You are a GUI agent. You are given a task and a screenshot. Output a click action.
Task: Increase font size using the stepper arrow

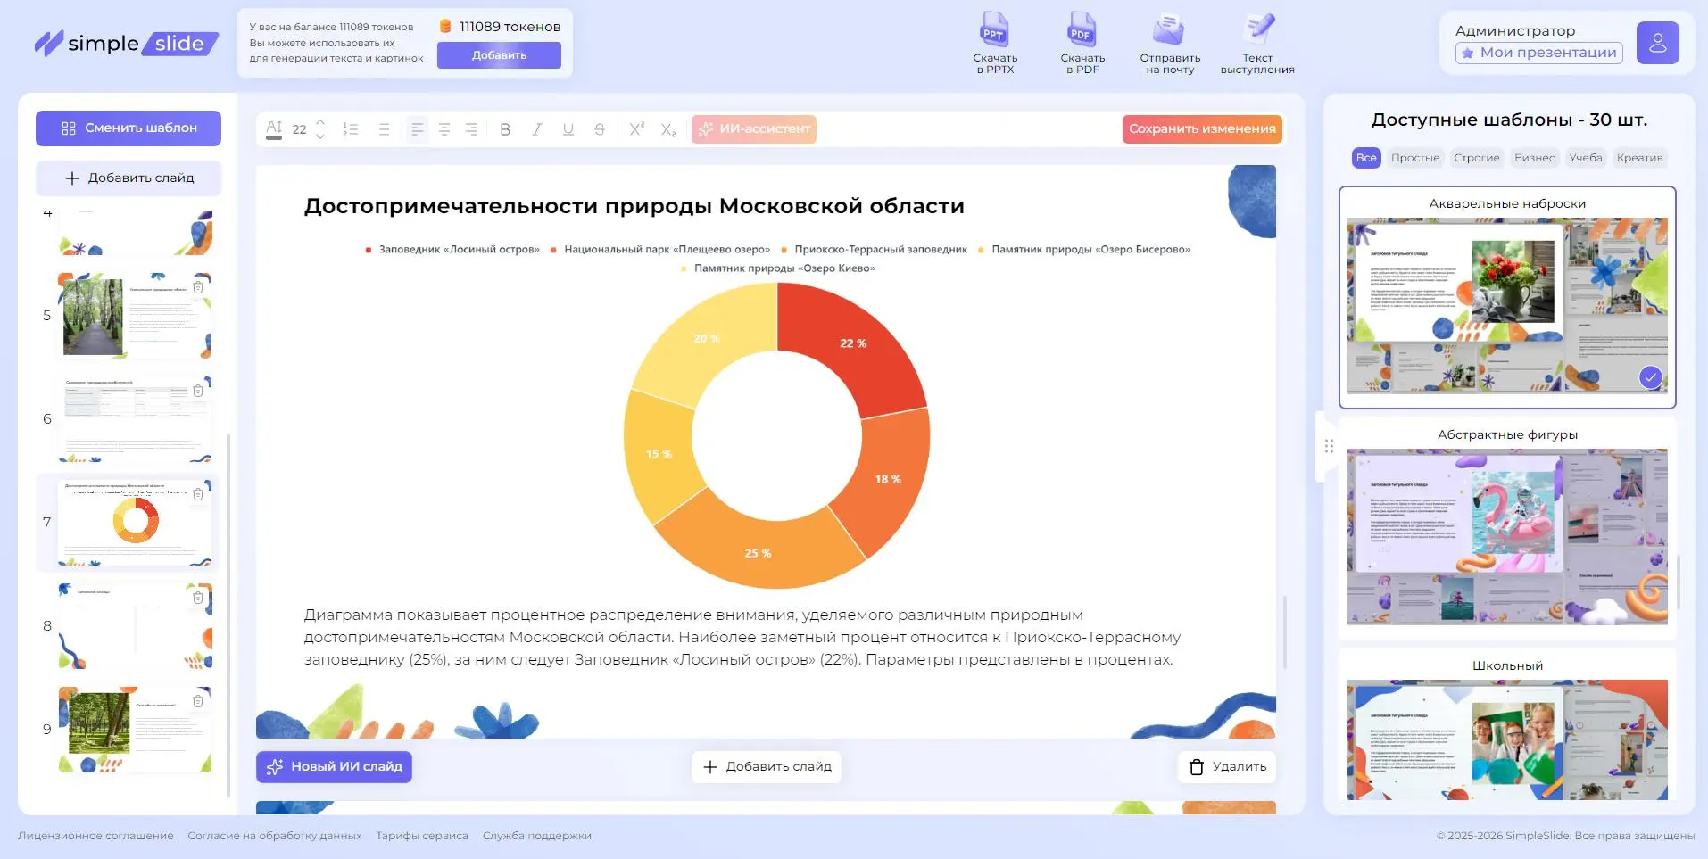coord(320,123)
